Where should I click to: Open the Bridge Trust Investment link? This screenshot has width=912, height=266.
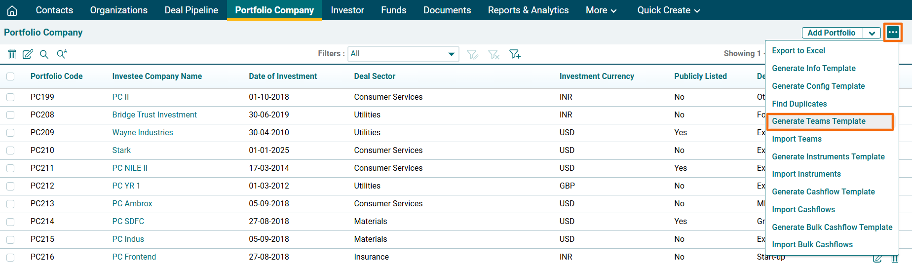click(154, 114)
